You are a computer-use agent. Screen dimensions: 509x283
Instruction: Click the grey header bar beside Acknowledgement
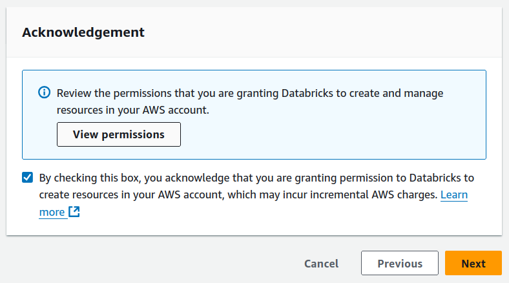click(323, 32)
